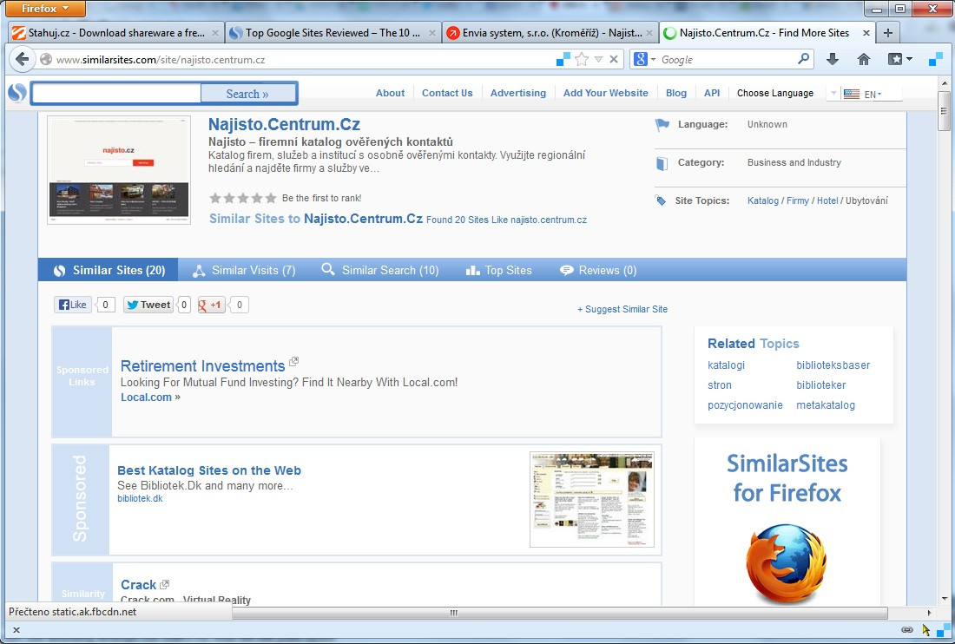Click the Firmy site topic
This screenshot has width=955, height=644.
797,200
